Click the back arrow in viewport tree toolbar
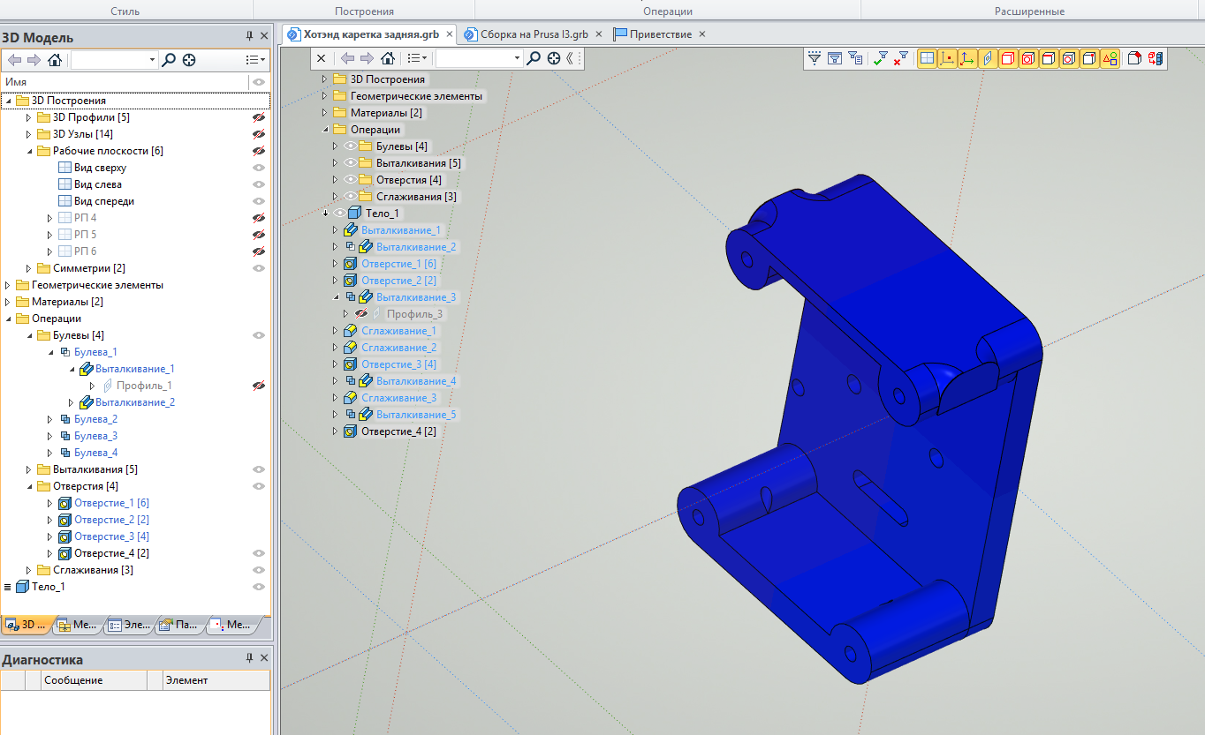The height and width of the screenshot is (735, 1205). pos(347,58)
